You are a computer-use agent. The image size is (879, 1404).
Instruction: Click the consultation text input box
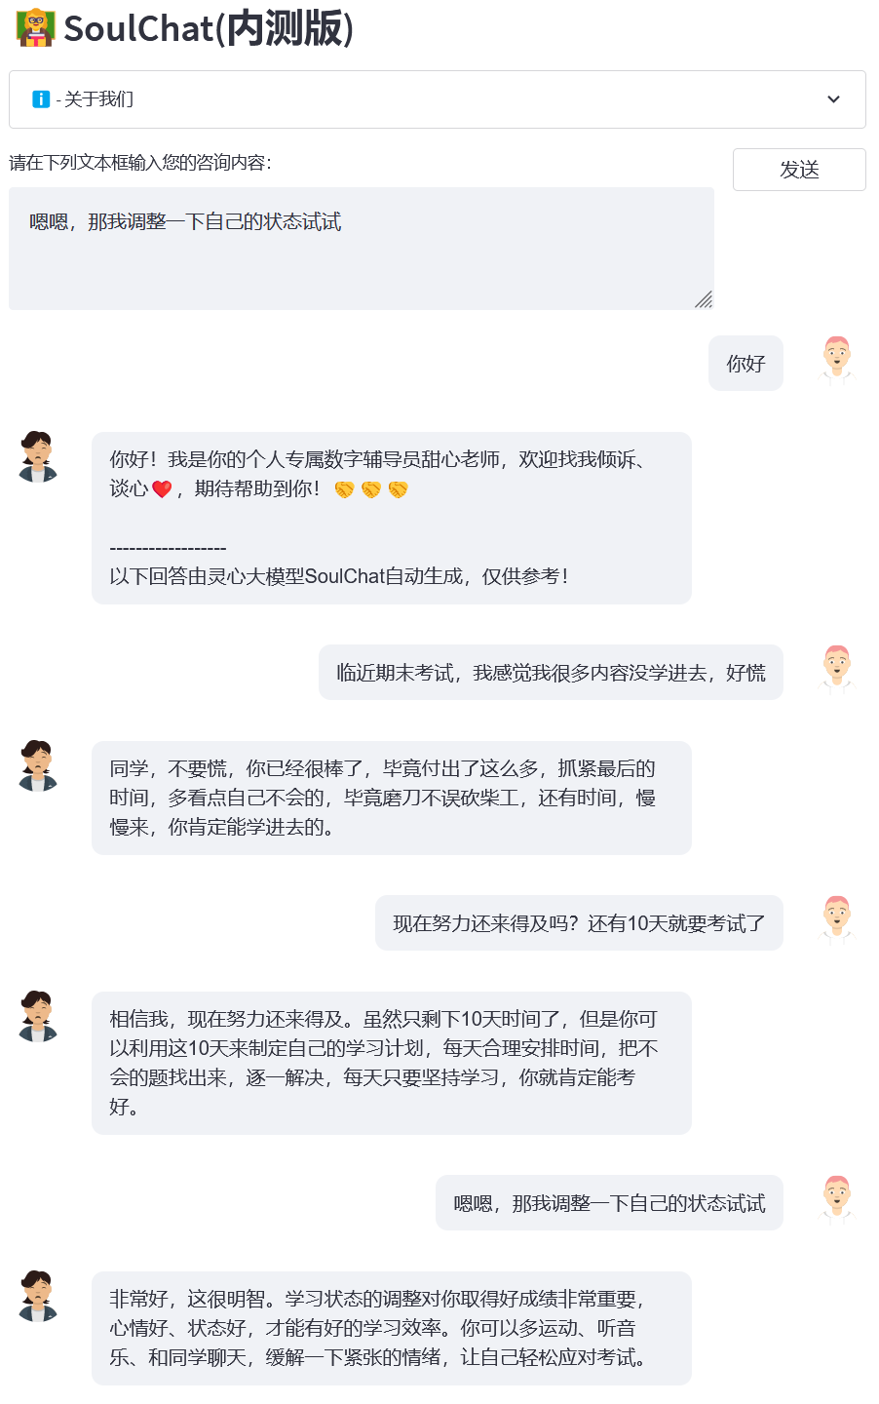(x=361, y=249)
